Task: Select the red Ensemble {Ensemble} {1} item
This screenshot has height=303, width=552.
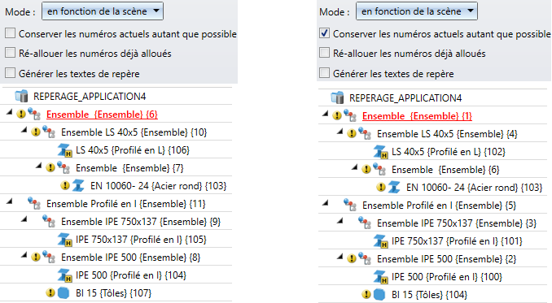Action: click(417, 116)
